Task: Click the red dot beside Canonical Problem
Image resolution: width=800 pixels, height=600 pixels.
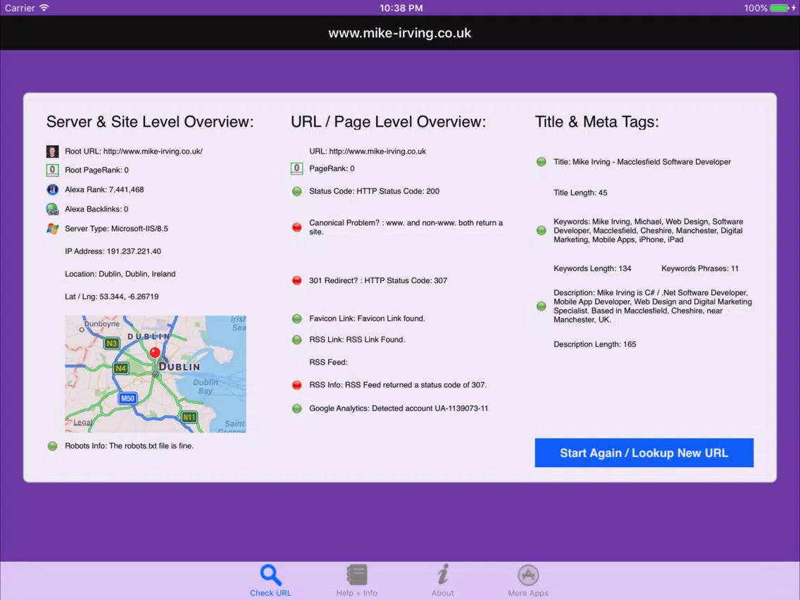Action: click(x=297, y=227)
